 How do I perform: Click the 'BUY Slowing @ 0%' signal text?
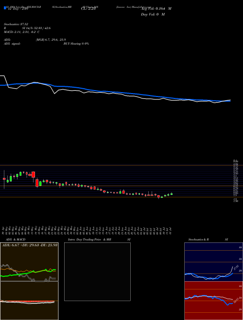click(76, 44)
